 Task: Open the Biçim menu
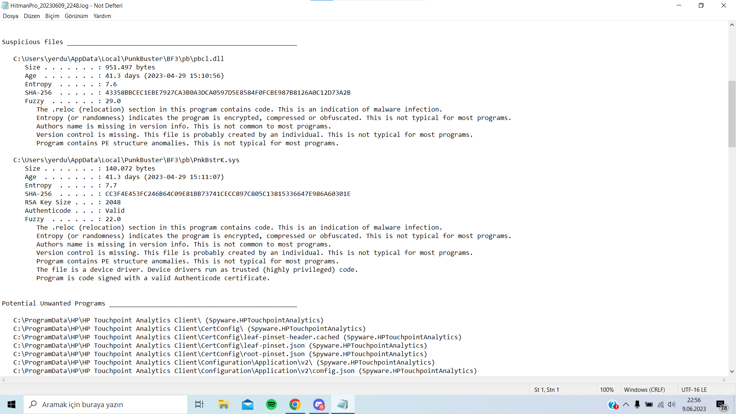(x=52, y=16)
